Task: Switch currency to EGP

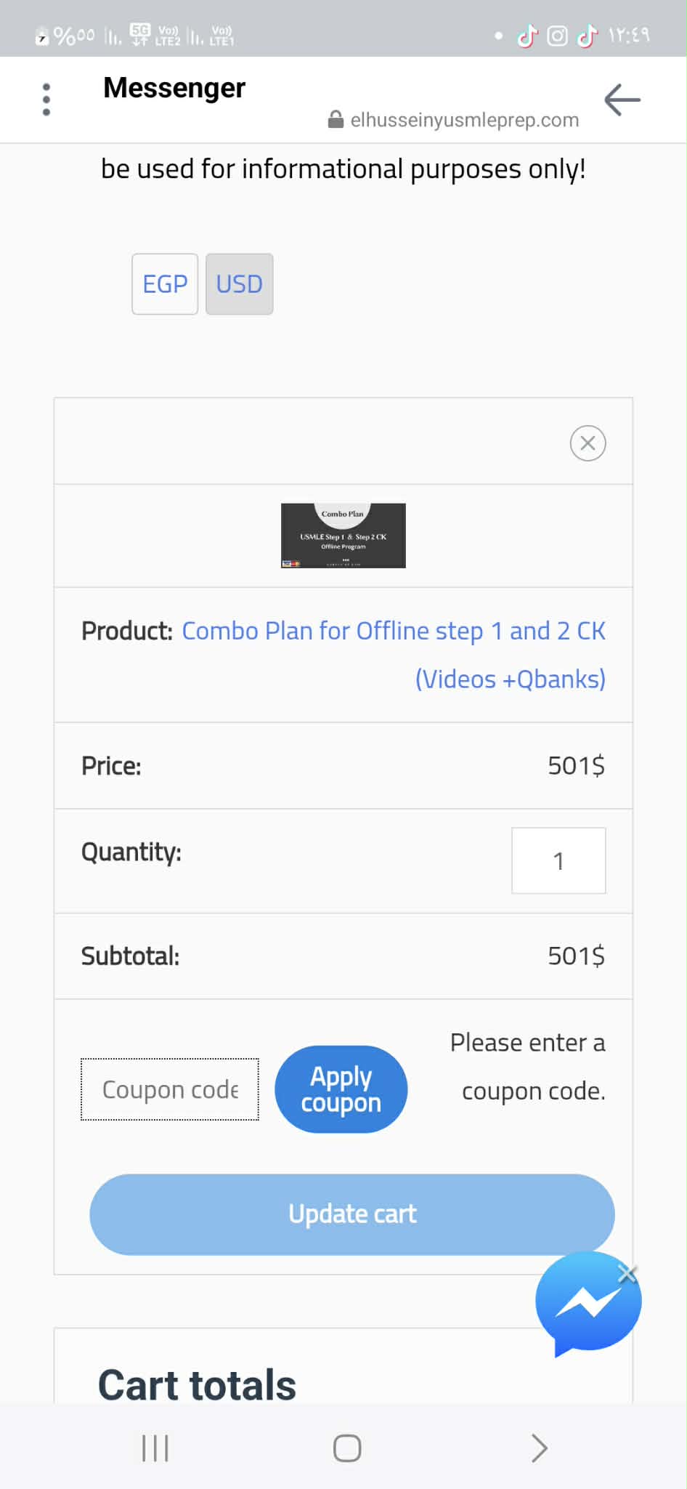Action: tap(165, 284)
